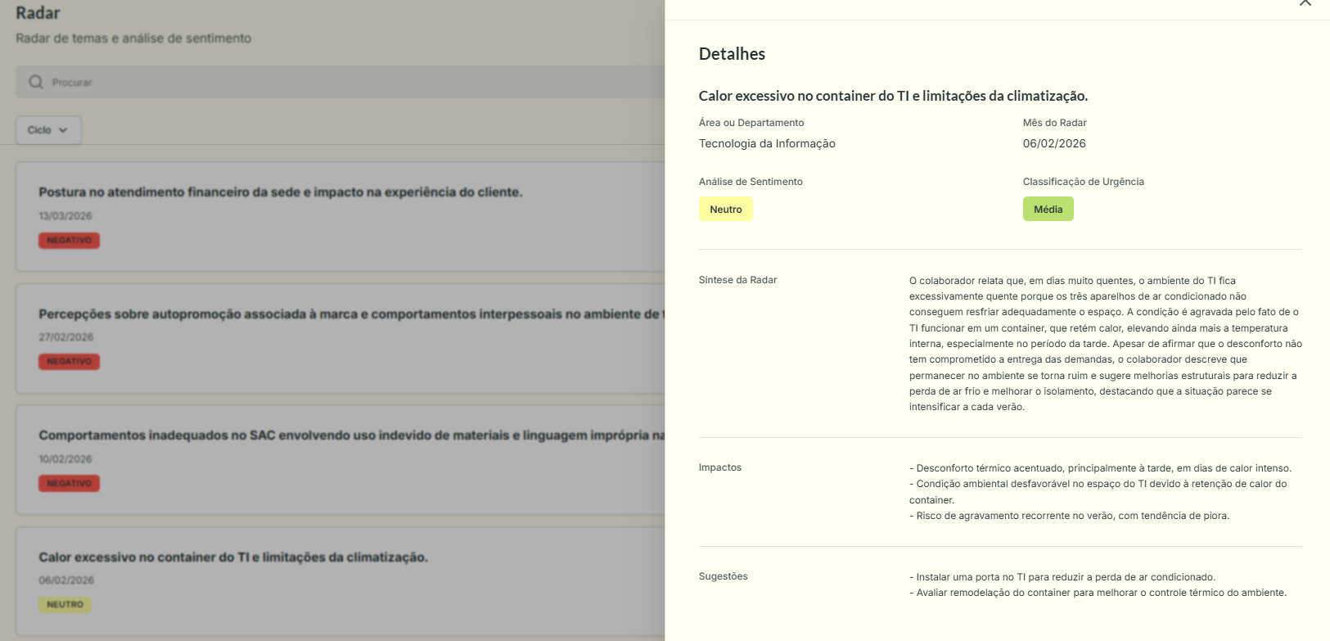Click the 06/02/2026 date on the list card

point(66,580)
